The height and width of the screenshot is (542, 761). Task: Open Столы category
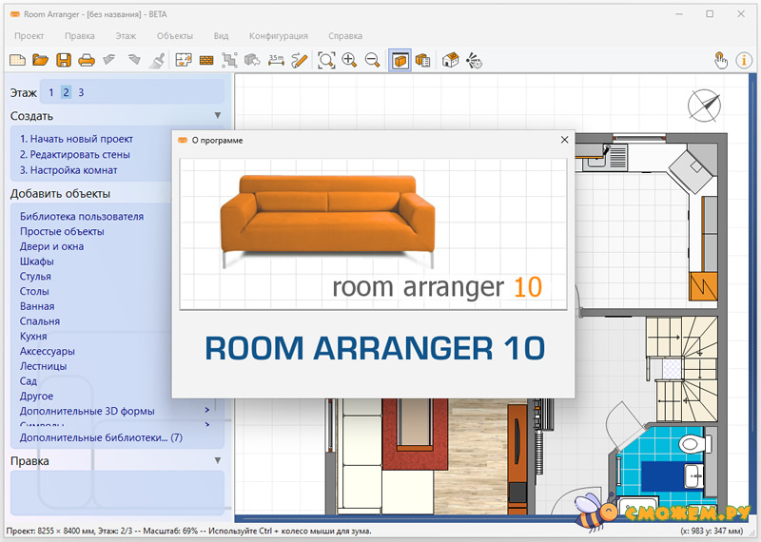click(34, 292)
